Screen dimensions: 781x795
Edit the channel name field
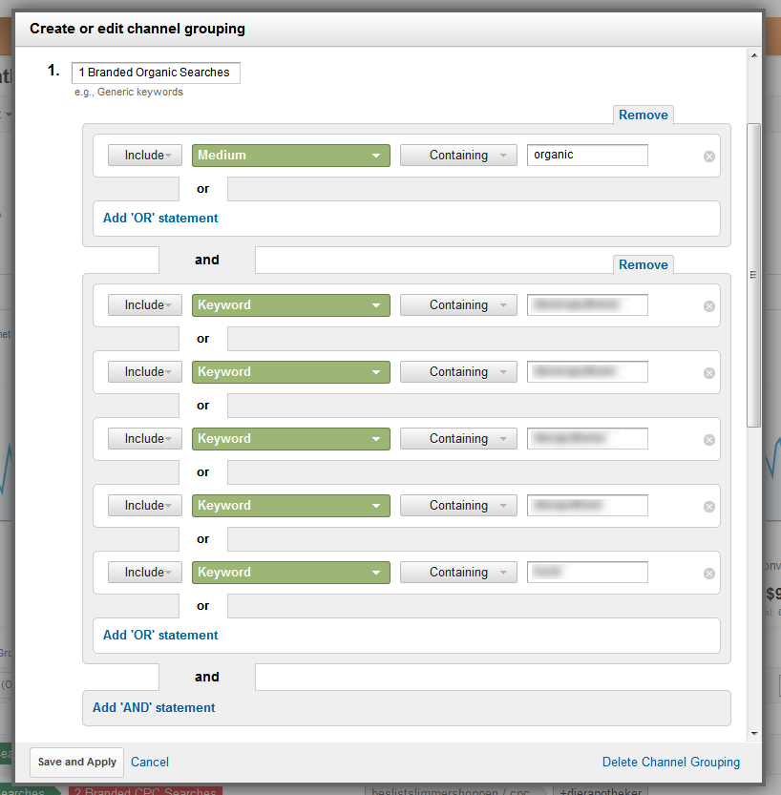click(x=156, y=73)
